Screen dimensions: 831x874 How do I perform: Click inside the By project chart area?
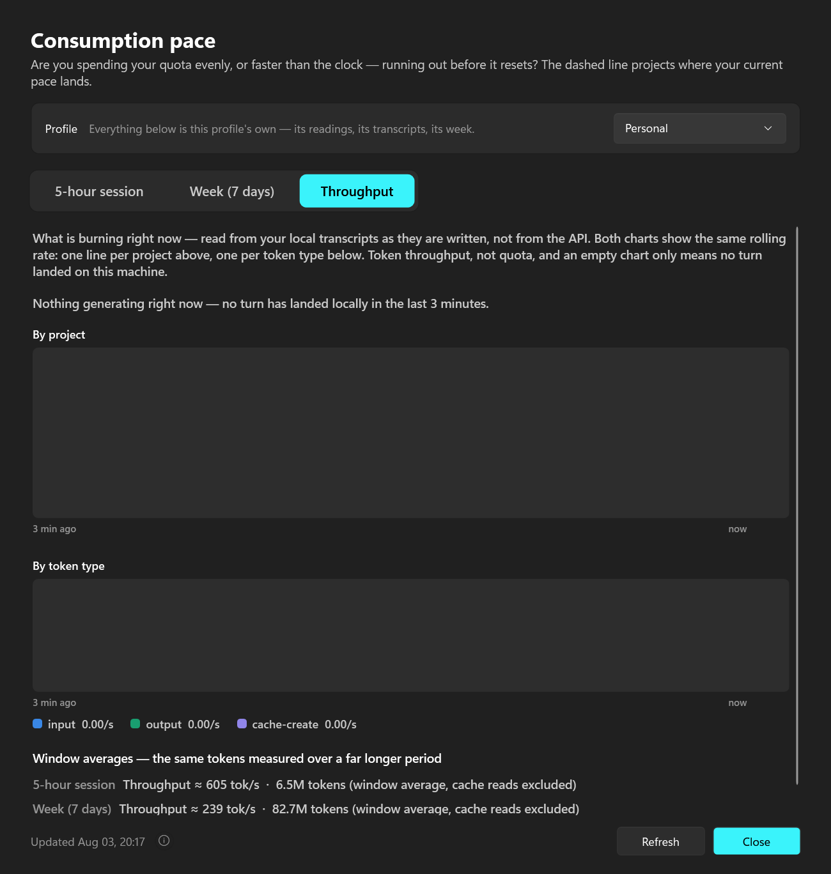point(410,433)
